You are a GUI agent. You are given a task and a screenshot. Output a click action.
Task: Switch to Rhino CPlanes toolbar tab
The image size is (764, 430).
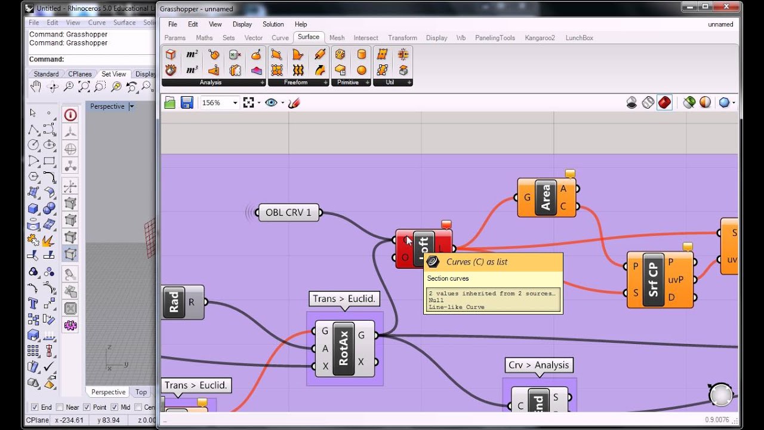coord(80,74)
